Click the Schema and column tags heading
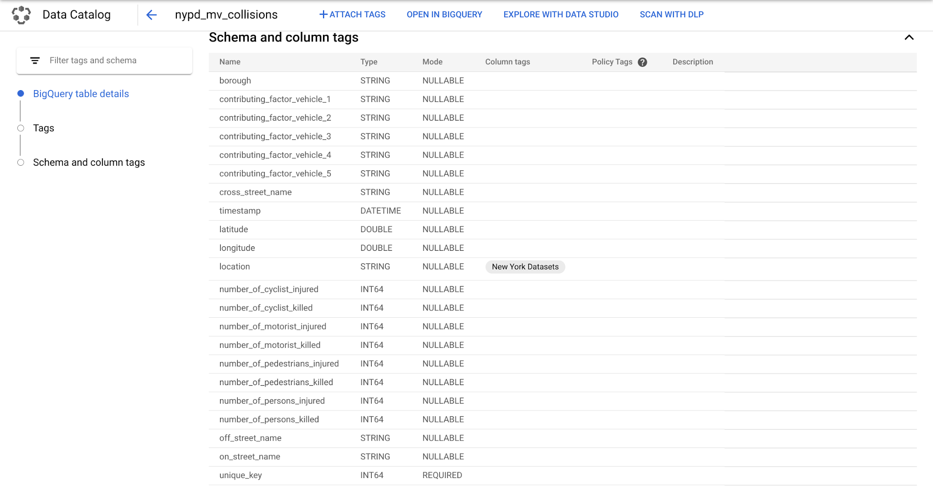933x488 pixels. (x=283, y=37)
